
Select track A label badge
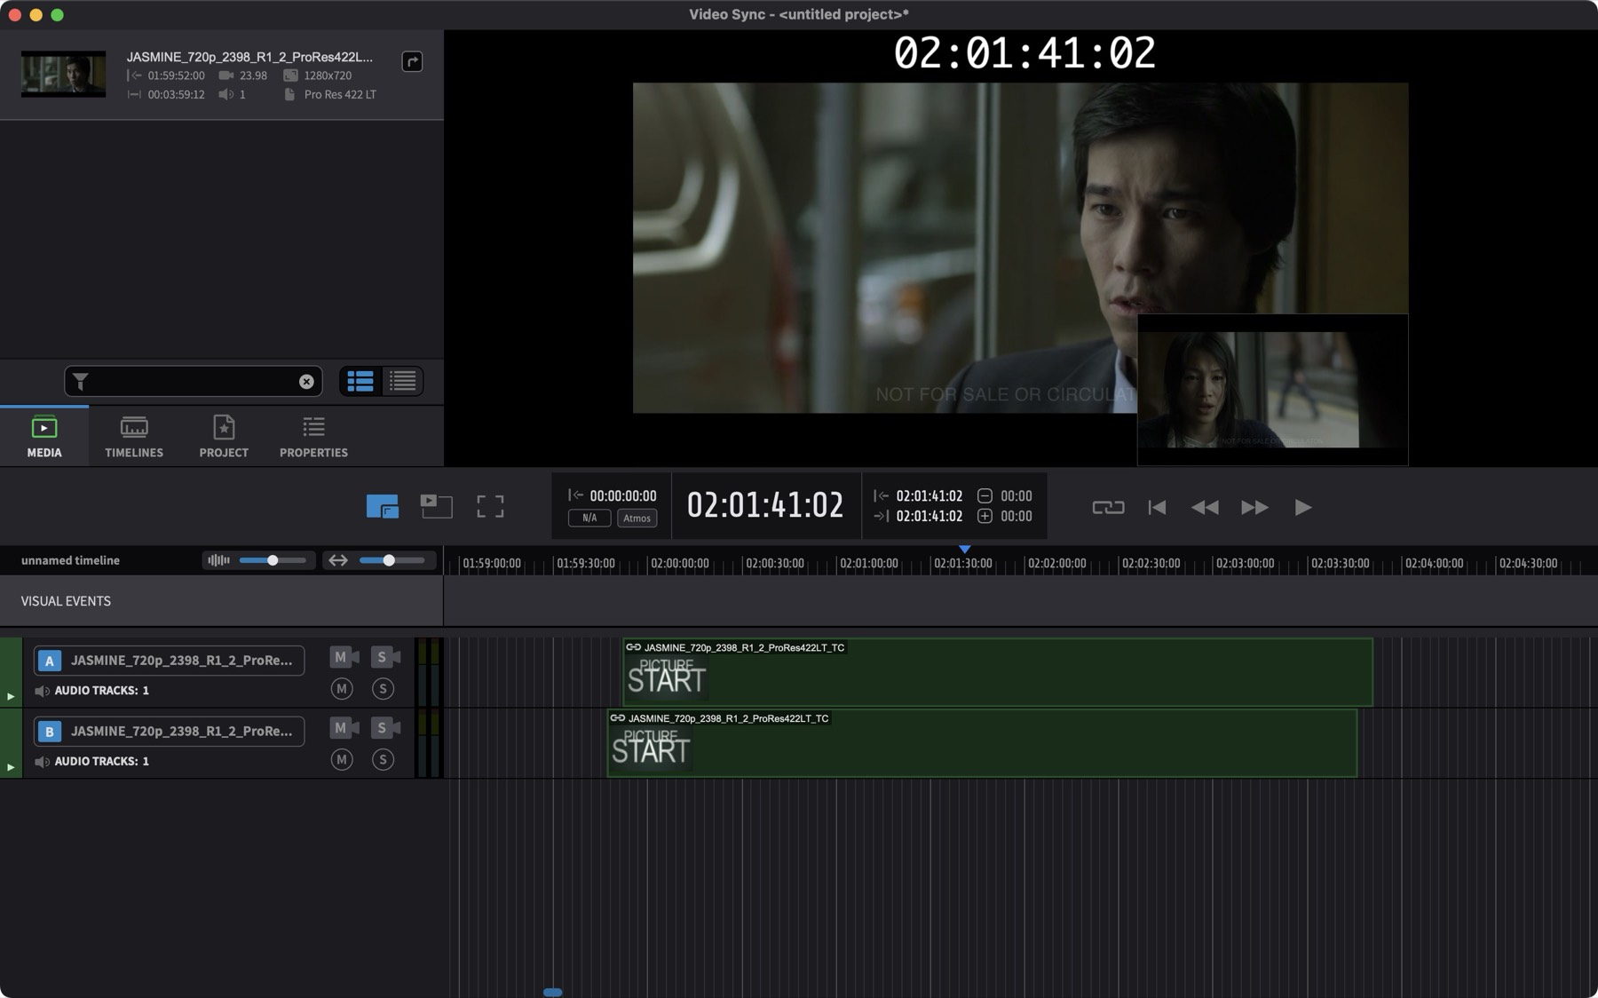pos(50,661)
